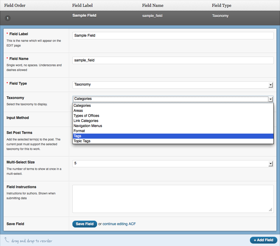
Task: Click the Sample Field row title
Action: tap(84, 16)
